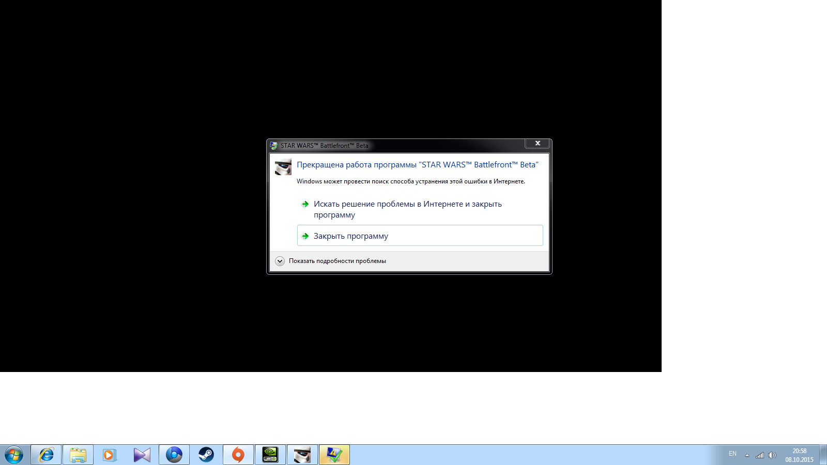Click the error reporting taskbar icon with checkmark

[334, 455]
